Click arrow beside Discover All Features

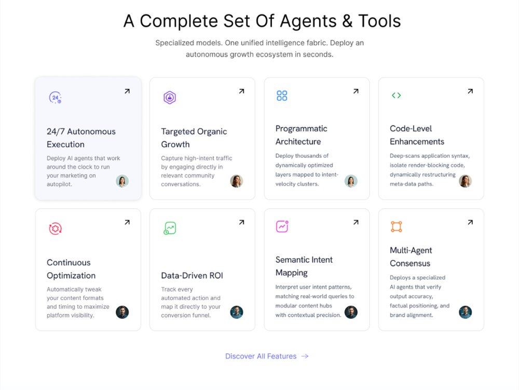305,356
